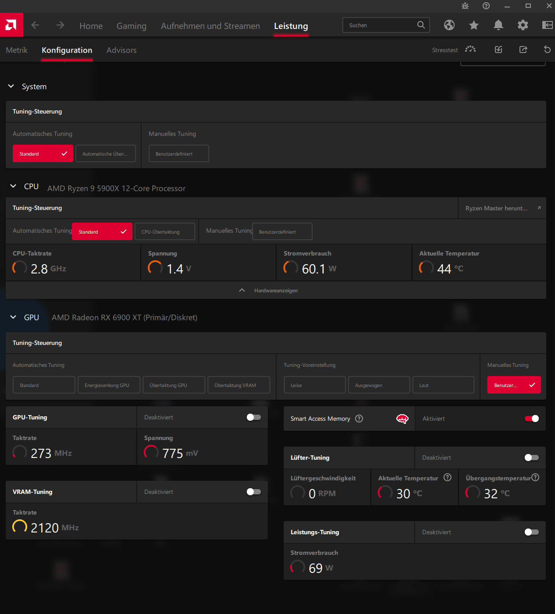This screenshot has width=555, height=614.
Task: Open the Leistung tab
Action: (x=291, y=26)
